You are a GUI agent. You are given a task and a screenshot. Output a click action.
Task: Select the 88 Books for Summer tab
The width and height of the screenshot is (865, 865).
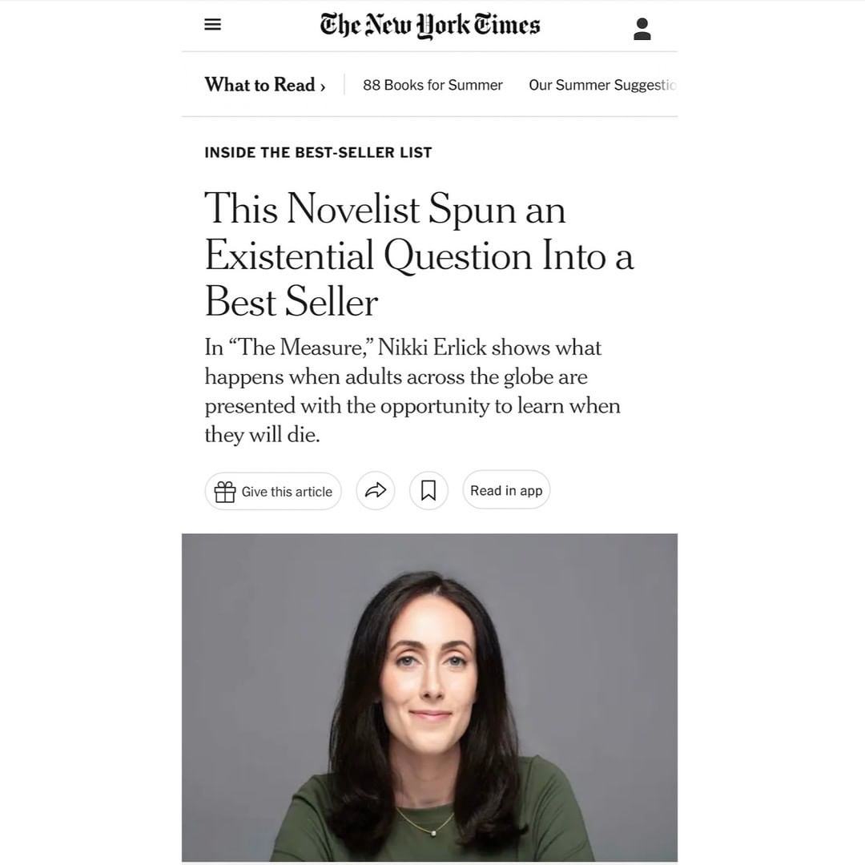click(432, 85)
